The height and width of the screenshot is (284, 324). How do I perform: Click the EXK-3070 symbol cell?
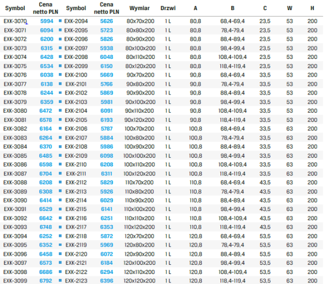15,21
